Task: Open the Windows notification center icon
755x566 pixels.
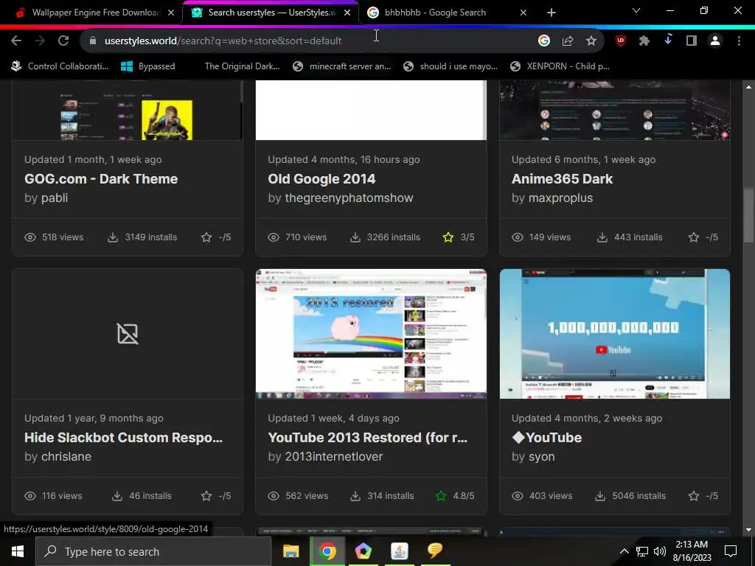Action: pos(731,551)
